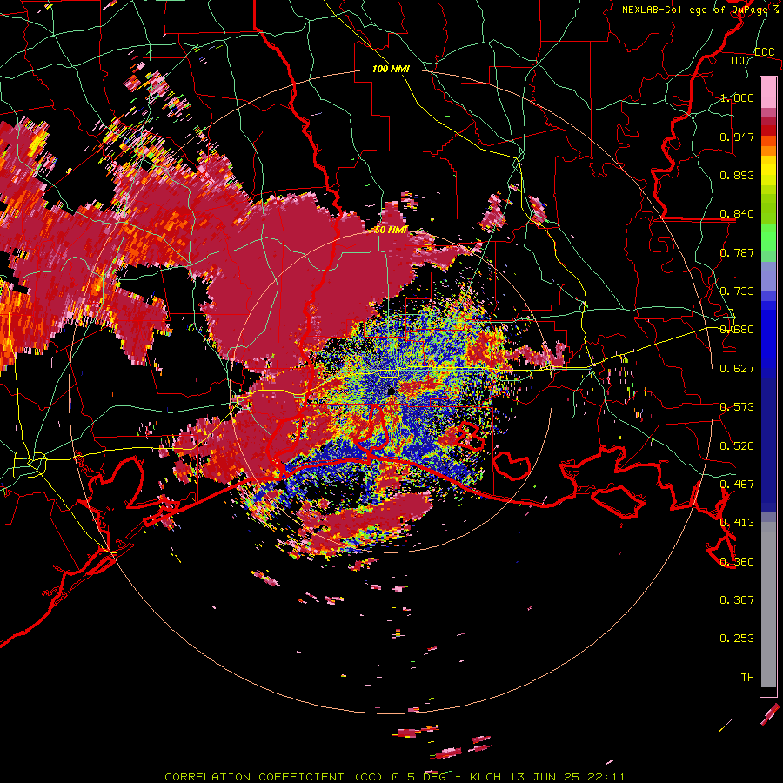Pick the yellow segment of the color bar

[x=768, y=171]
